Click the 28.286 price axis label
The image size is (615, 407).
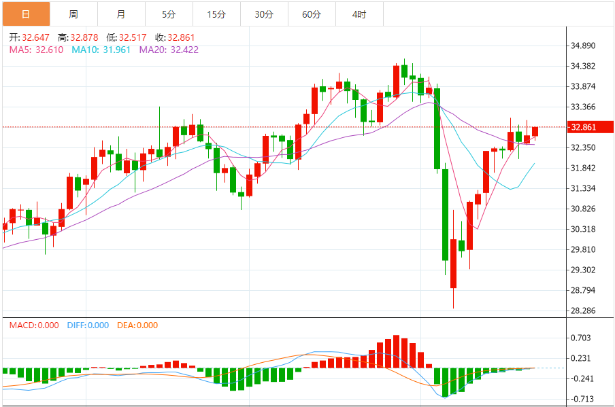[583, 311]
